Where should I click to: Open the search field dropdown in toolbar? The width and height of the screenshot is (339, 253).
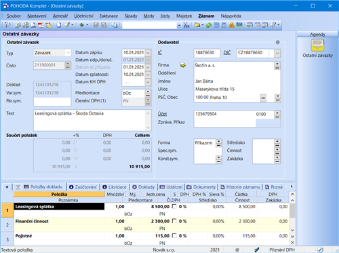(179, 25)
